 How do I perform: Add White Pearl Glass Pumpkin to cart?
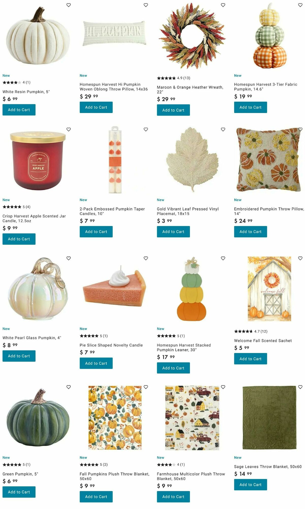[19, 356]
